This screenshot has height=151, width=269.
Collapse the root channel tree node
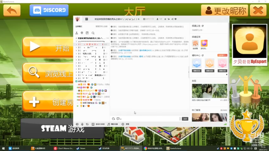click(x=76, y=38)
